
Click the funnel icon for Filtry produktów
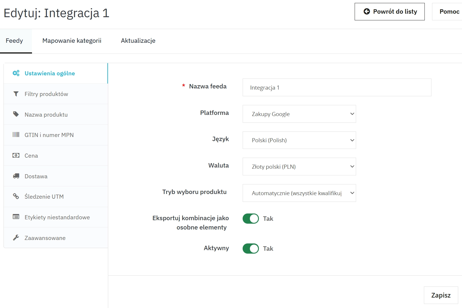(16, 94)
